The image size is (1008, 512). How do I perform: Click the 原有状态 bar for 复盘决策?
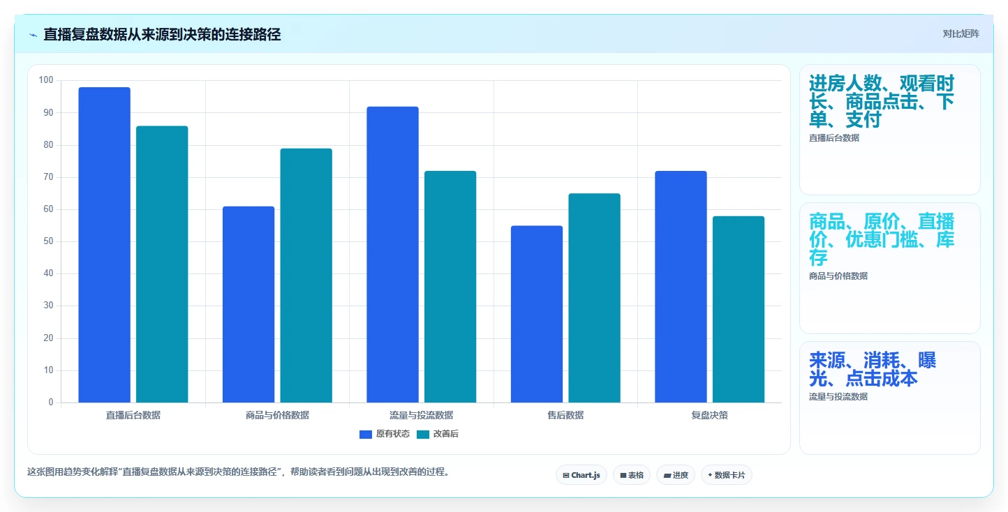click(681, 287)
